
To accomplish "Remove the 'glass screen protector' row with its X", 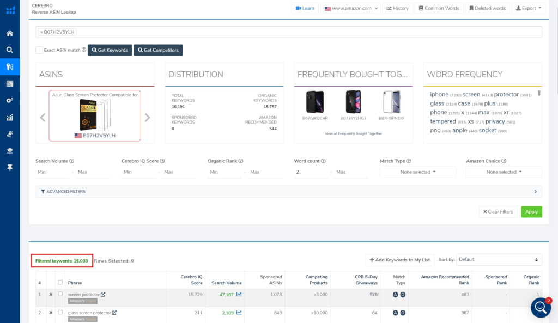I will tap(51, 313).
